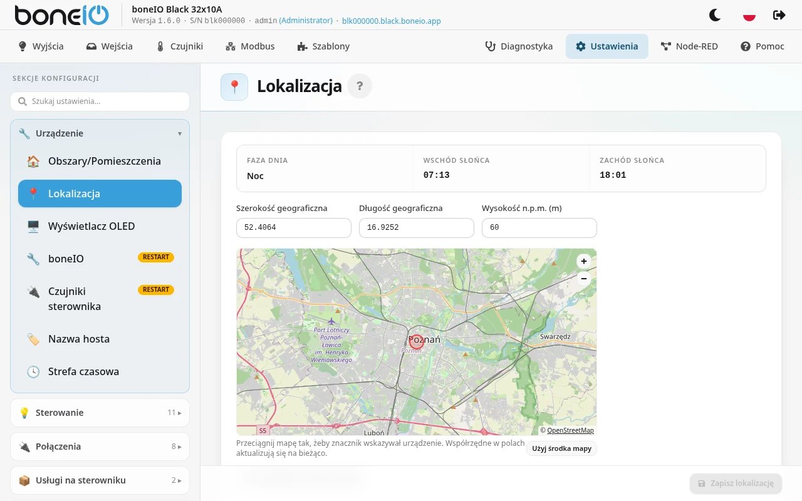
Task: Click the monitor icon for Wyświetlacz OLED
Action: [33, 226]
